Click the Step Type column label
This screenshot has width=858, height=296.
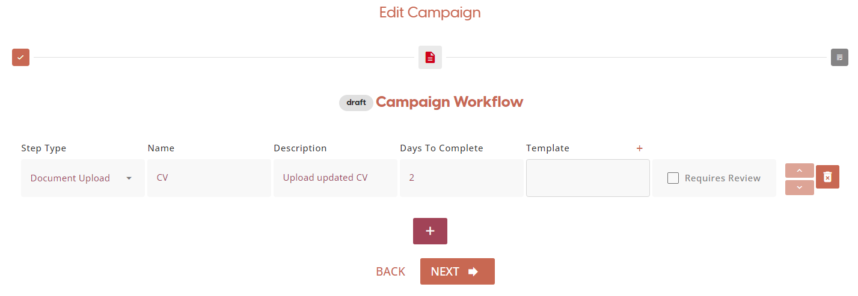[44, 148]
